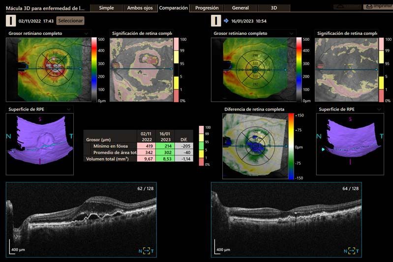The image size is (393, 262).
Task: Click the left RPE surface 3D view
Action: [x=40, y=144]
